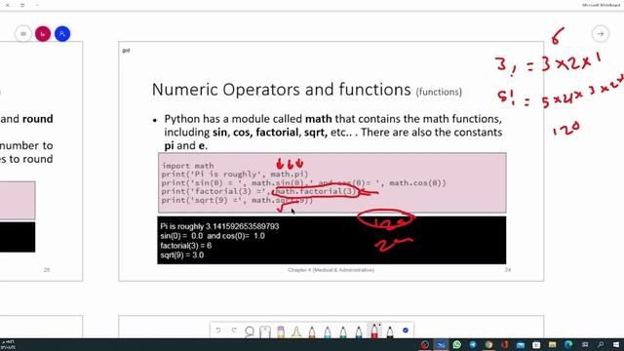Select the active red pen
Viewport: 624px width, 351px height.
click(x=374, y=331)
